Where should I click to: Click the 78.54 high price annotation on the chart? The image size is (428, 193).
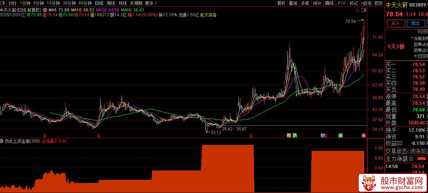pyautogui.click(x=350, y=21)
